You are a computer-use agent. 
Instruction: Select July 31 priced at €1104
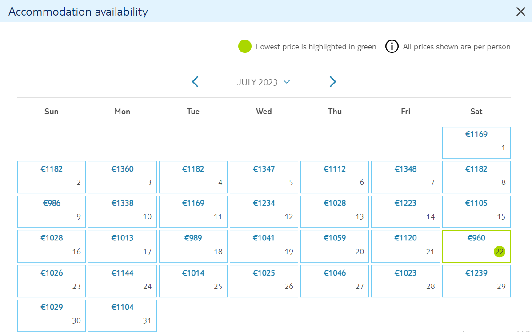[122, 316]
